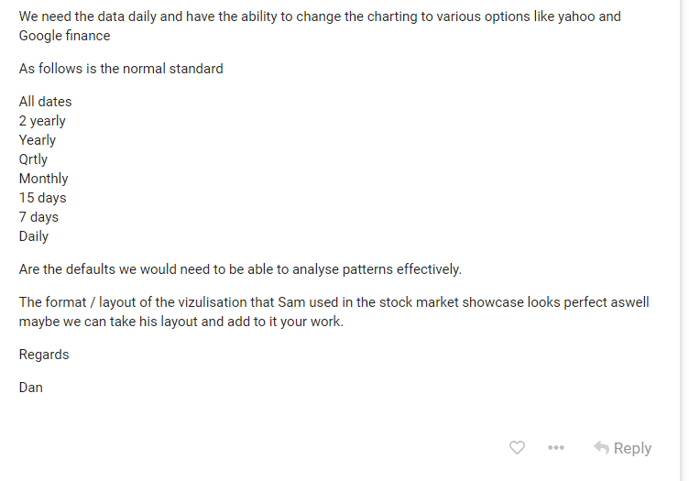Click the Reply button text
Image resolution: width=689 pixels, height=481 pixels.
tap(632, 448)
